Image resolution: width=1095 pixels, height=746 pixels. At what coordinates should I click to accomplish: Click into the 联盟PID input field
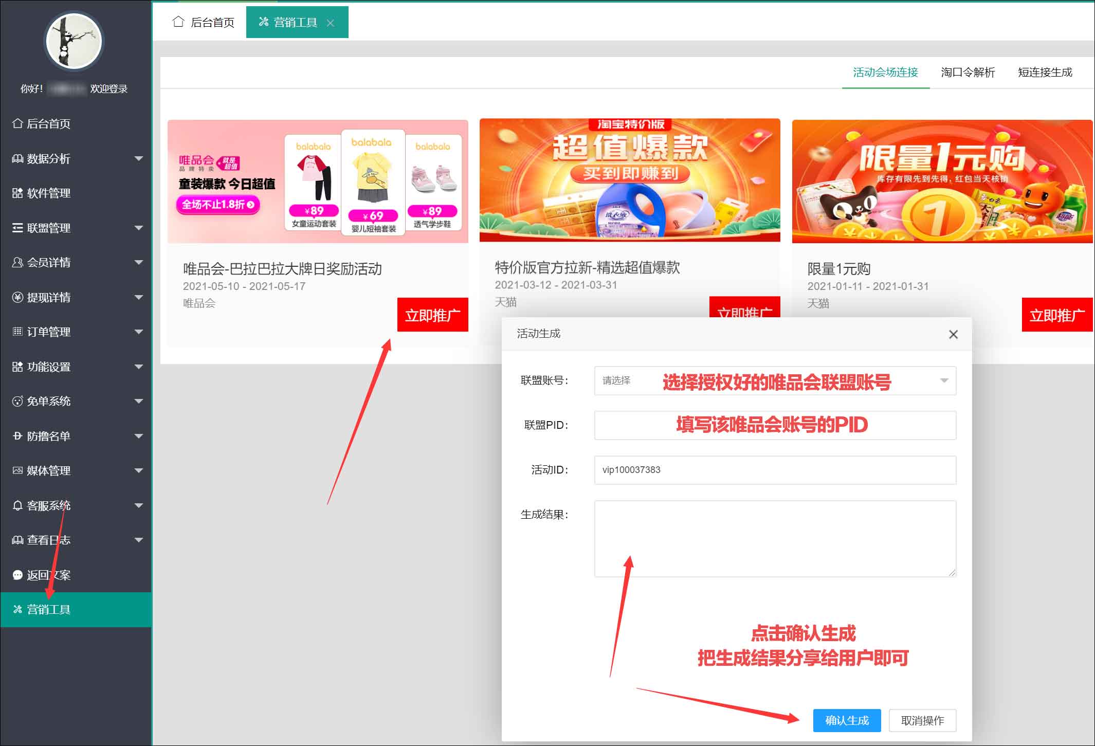[x=775, y=425]
